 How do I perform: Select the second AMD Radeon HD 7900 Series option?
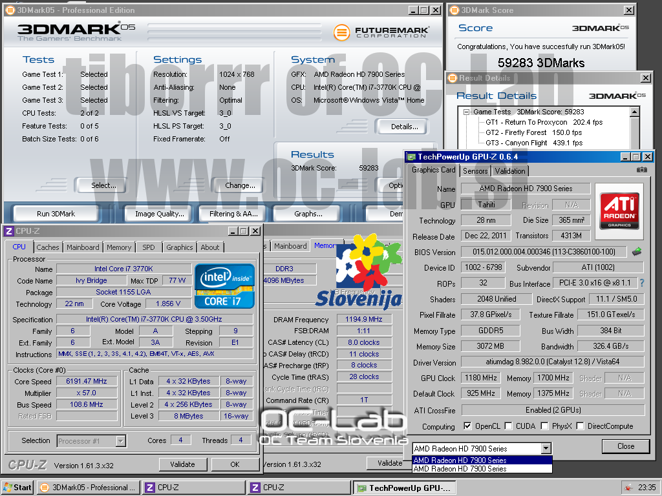[482, 469]
